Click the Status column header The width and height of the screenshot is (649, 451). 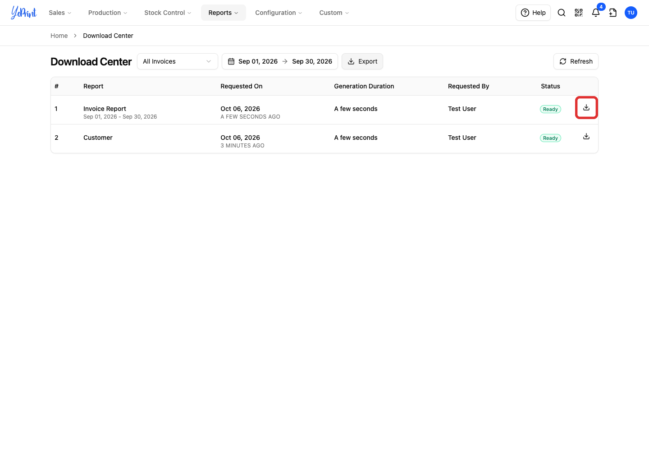550,86
